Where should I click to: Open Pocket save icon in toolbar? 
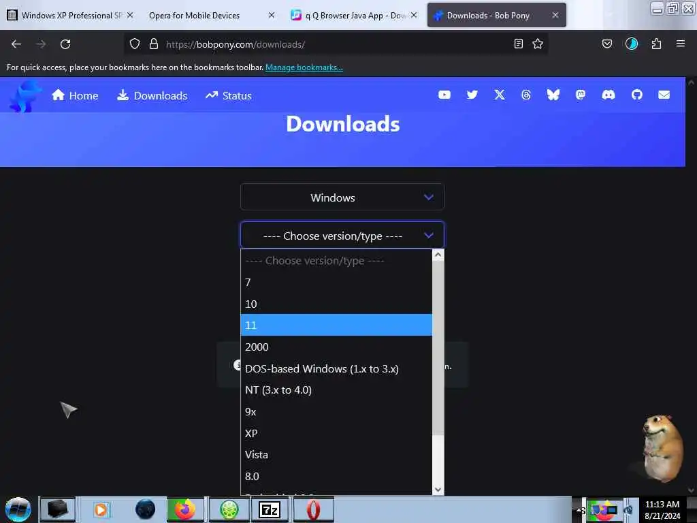pyautogui.click(x=606, y=44)
